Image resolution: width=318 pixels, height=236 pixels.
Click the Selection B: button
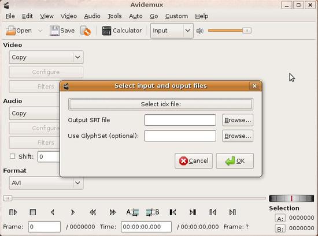280,229
